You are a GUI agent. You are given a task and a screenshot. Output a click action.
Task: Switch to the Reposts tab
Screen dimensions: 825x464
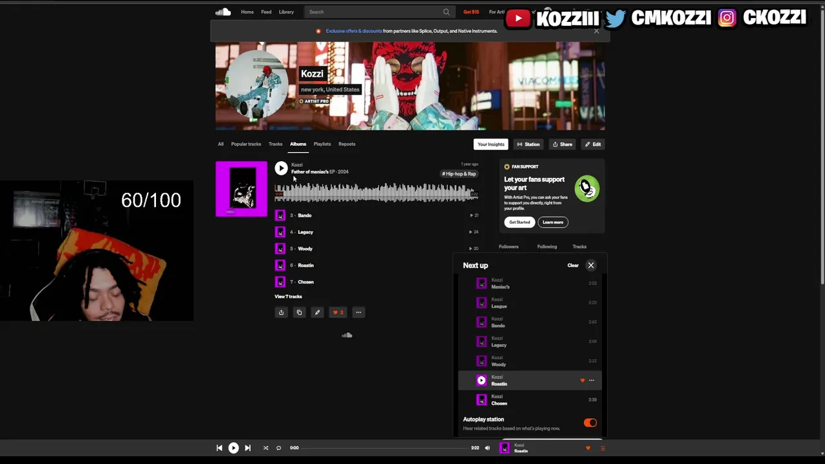click(x=347, y=144)
